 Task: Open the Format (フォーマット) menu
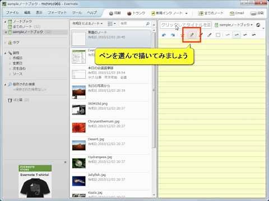pos(57,12)
